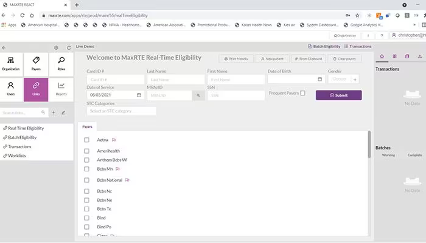Open the Reports tile
The image size is (426, 243).
[61, 89]
